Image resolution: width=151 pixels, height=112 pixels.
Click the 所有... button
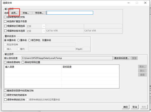click(26, 13)
